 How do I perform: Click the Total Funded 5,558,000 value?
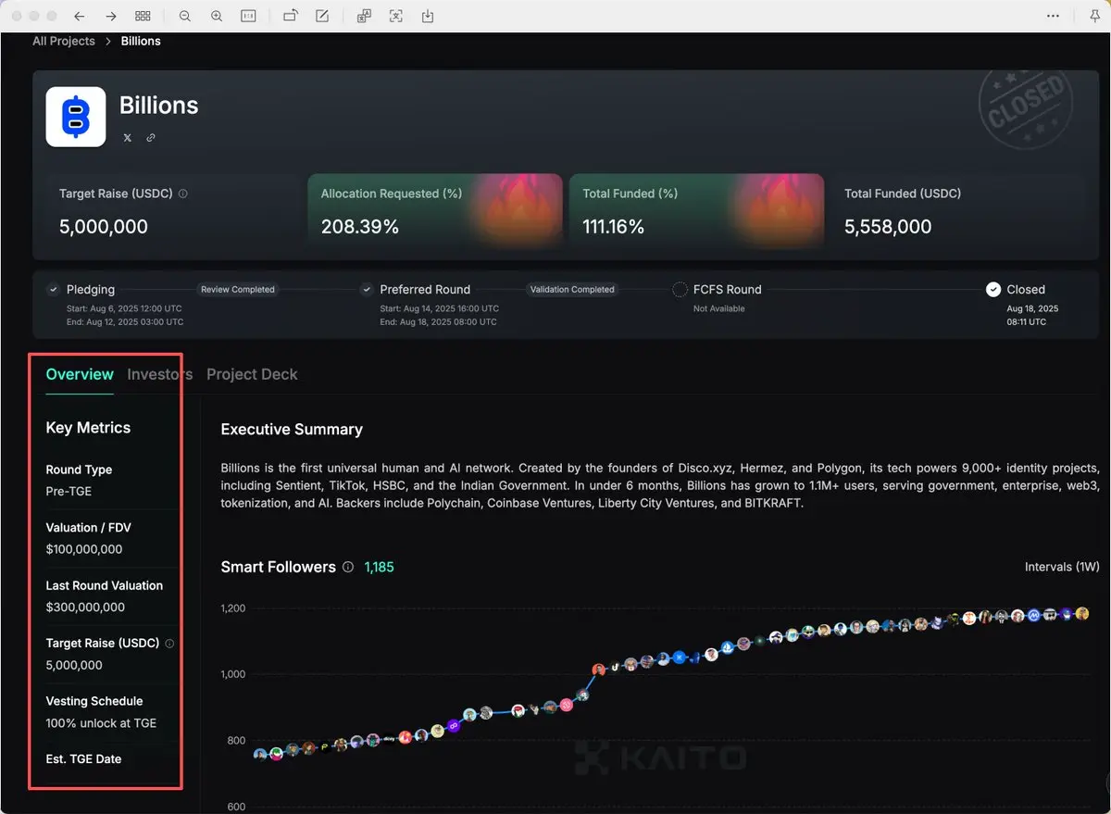point(888,227)
